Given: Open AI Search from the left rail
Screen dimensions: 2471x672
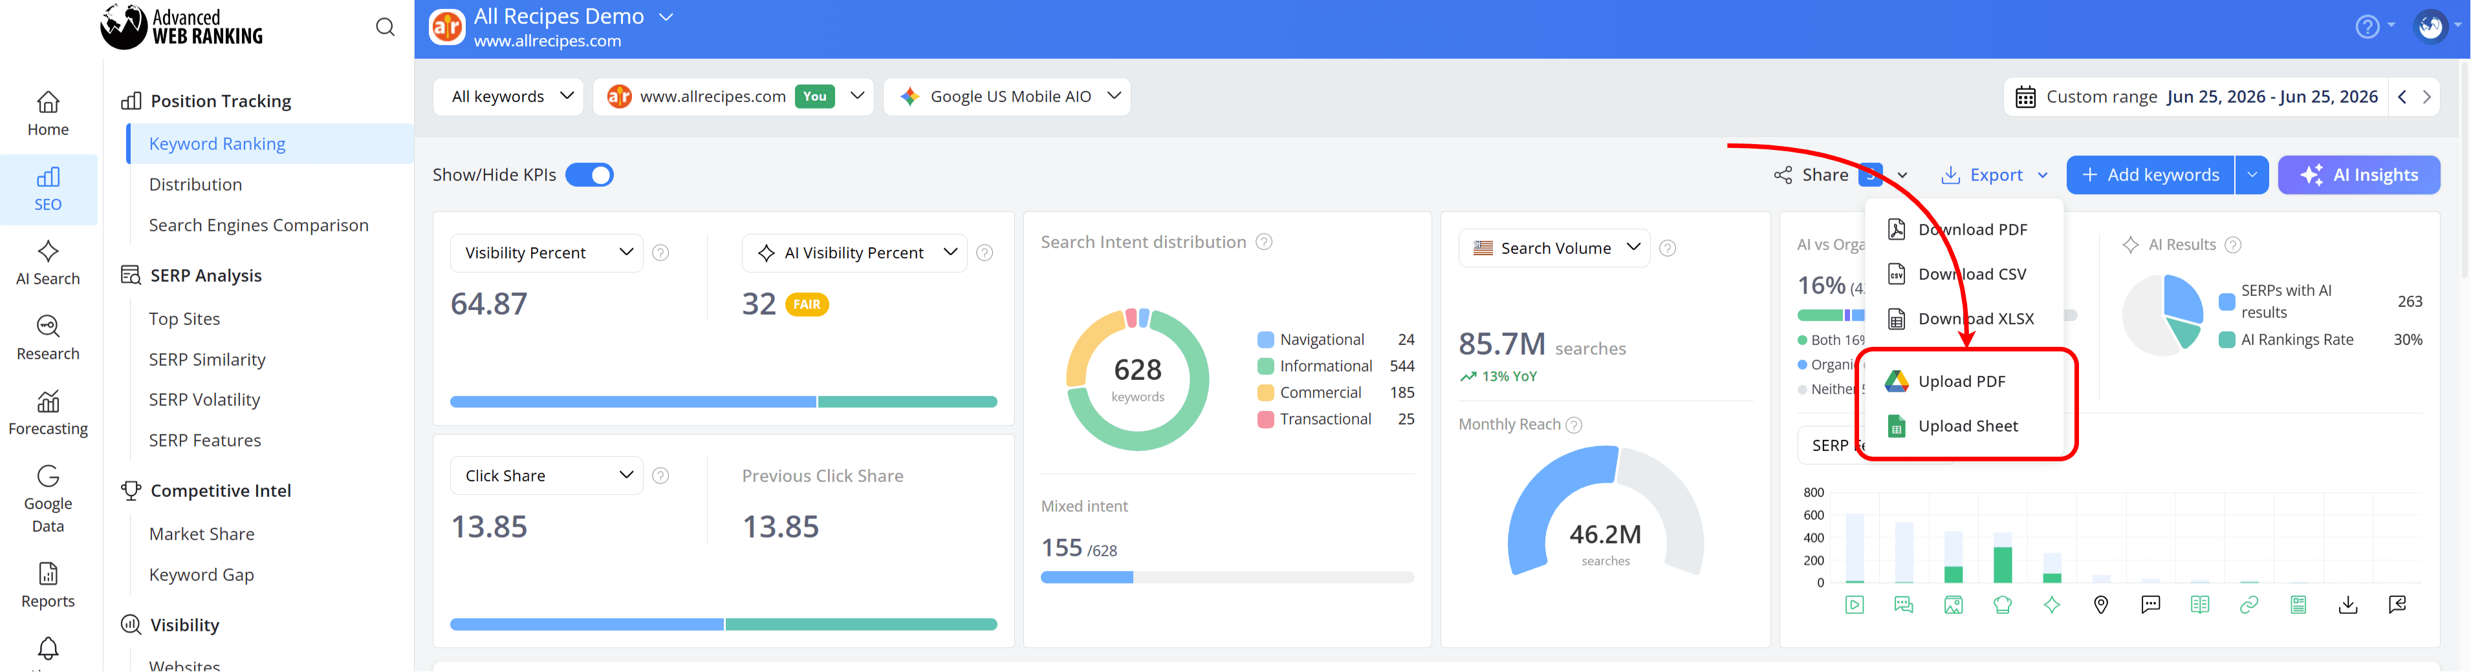Looking at the screenshot, I should (48, 264).
